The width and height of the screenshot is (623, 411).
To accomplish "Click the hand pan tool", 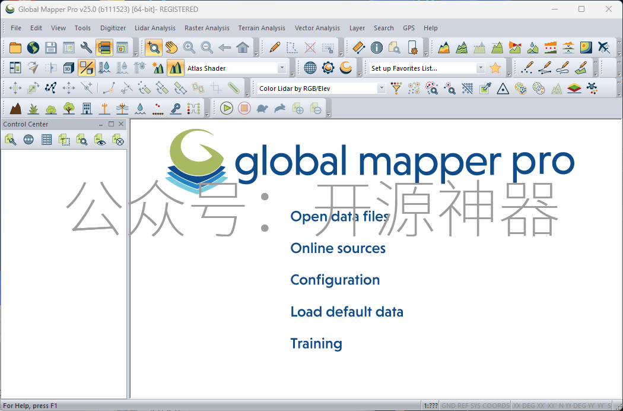I will 171,48.
